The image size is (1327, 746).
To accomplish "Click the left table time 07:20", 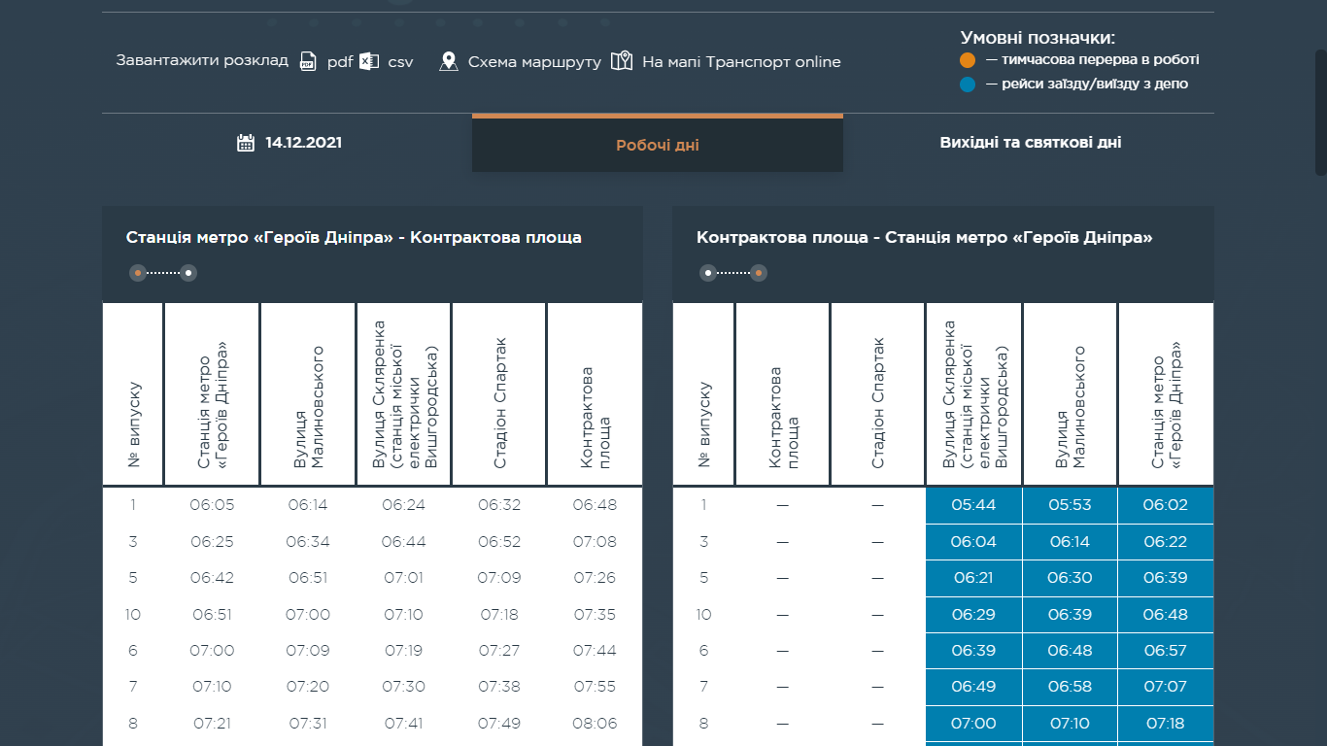I will click(308, 687).
